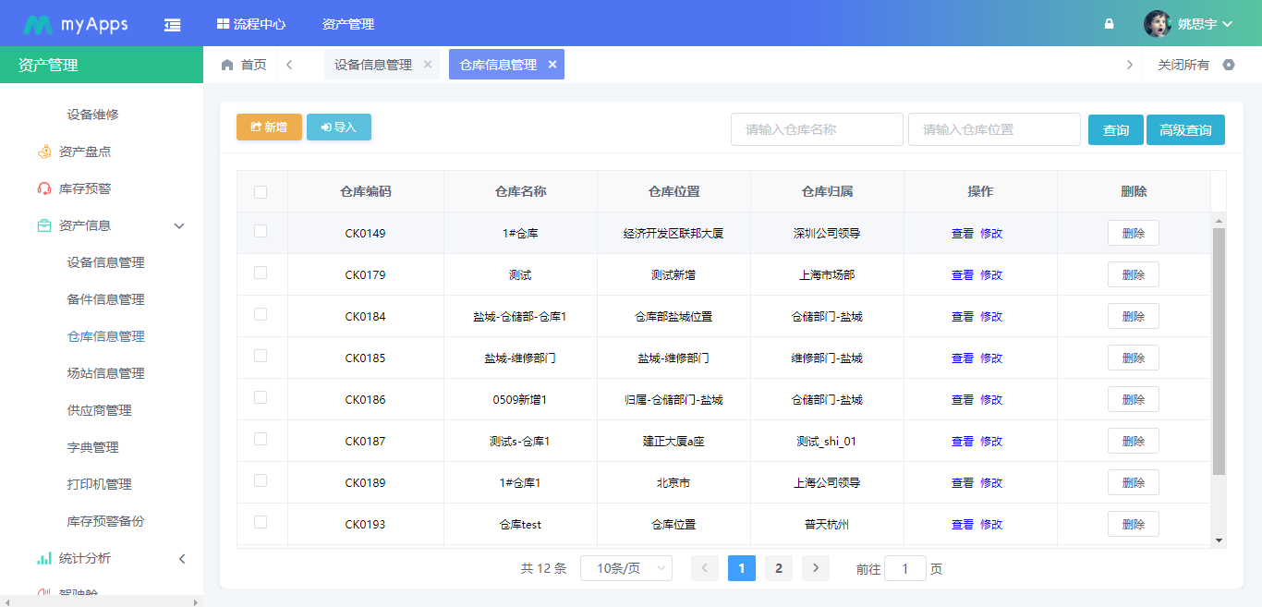
Task: Toggle the sidebar collapse icon beside the logo
Action: click(x=172, y=22)
